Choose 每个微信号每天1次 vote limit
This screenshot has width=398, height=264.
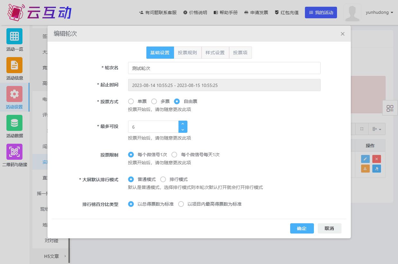[x=174, y=155]
